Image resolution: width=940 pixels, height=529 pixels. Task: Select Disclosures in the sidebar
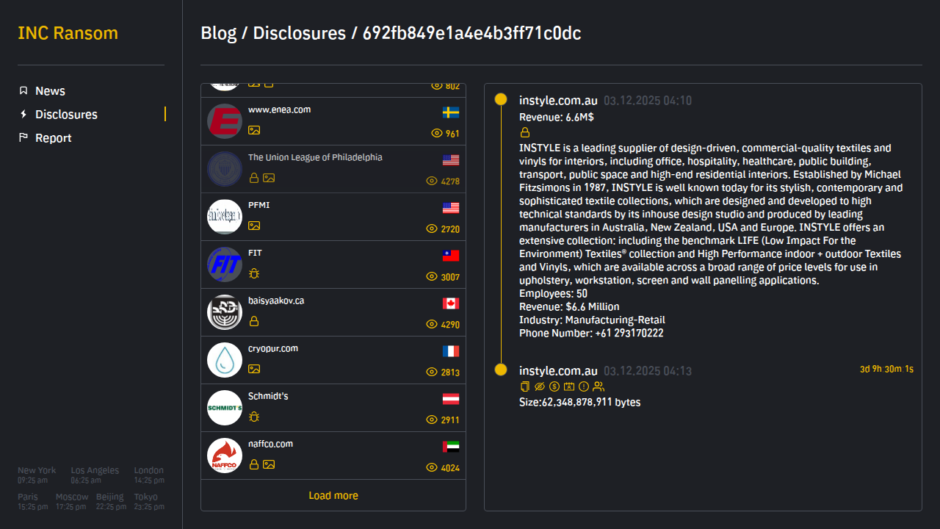pos(66,115)
